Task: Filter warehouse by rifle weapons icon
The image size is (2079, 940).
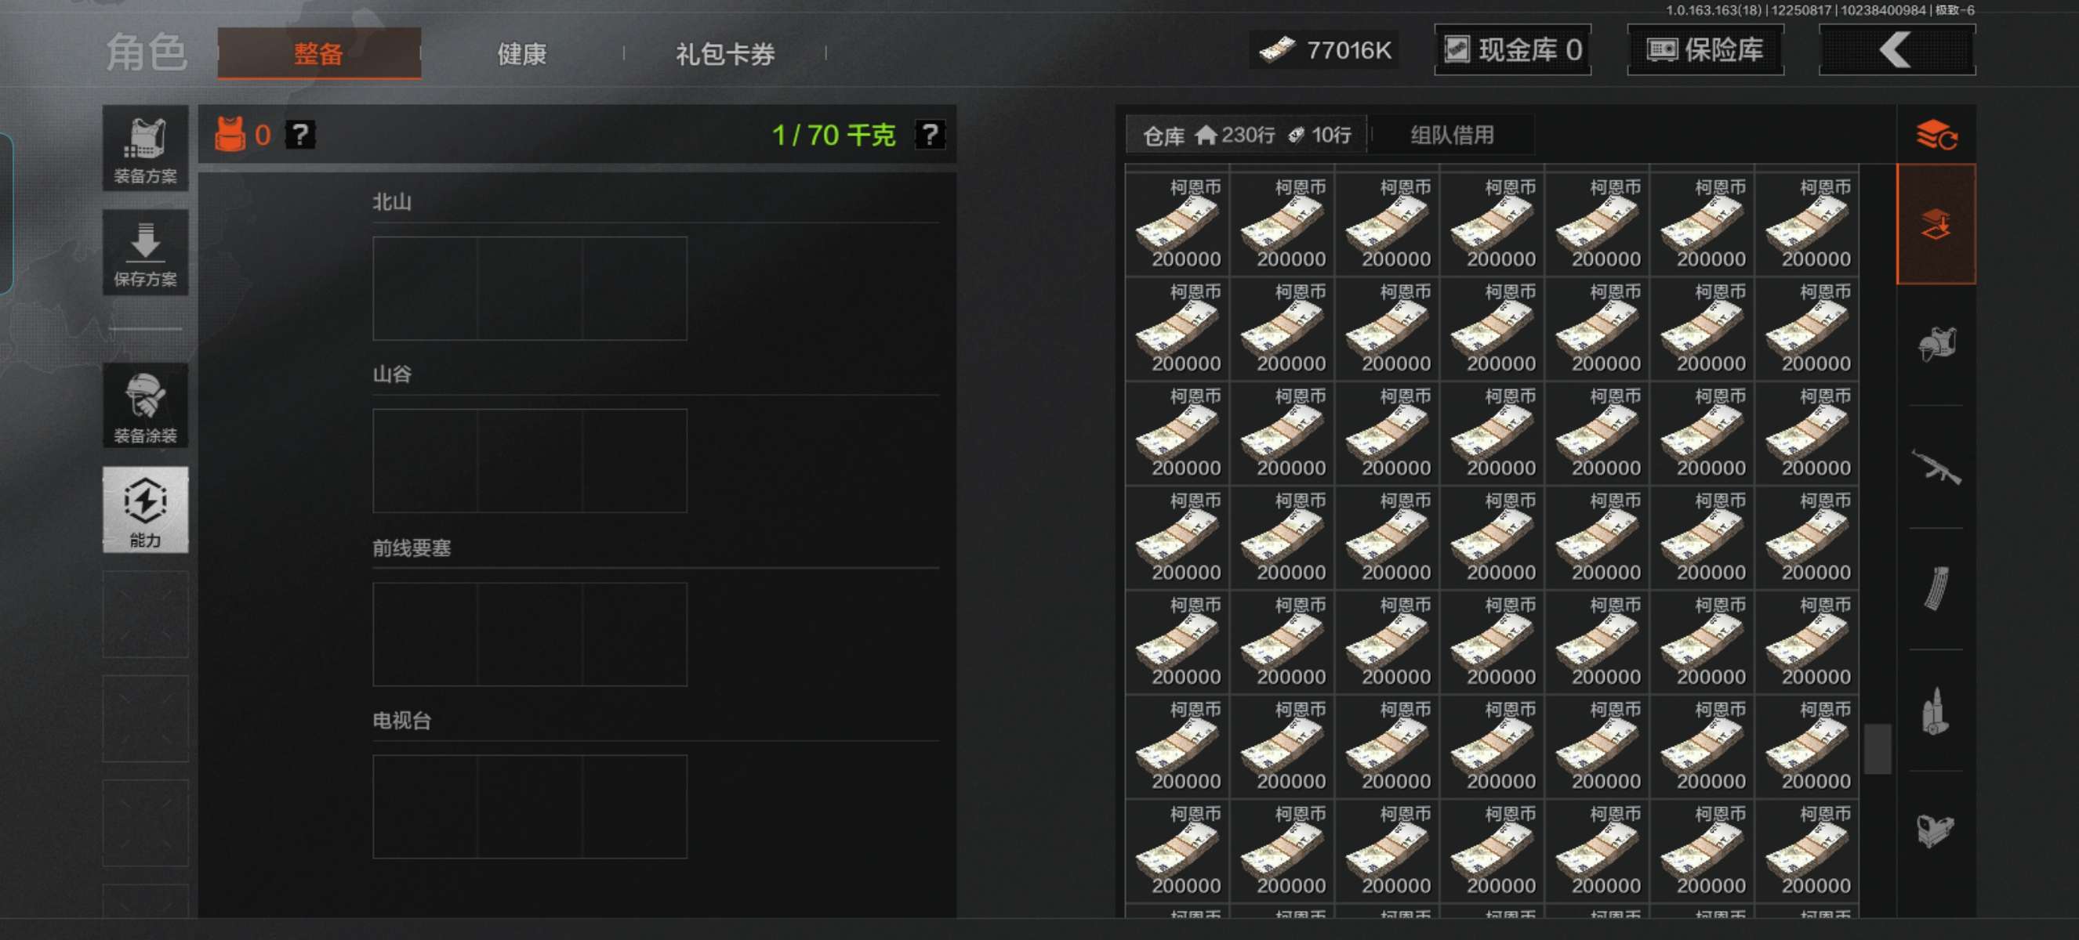Action: point(1936,467)
